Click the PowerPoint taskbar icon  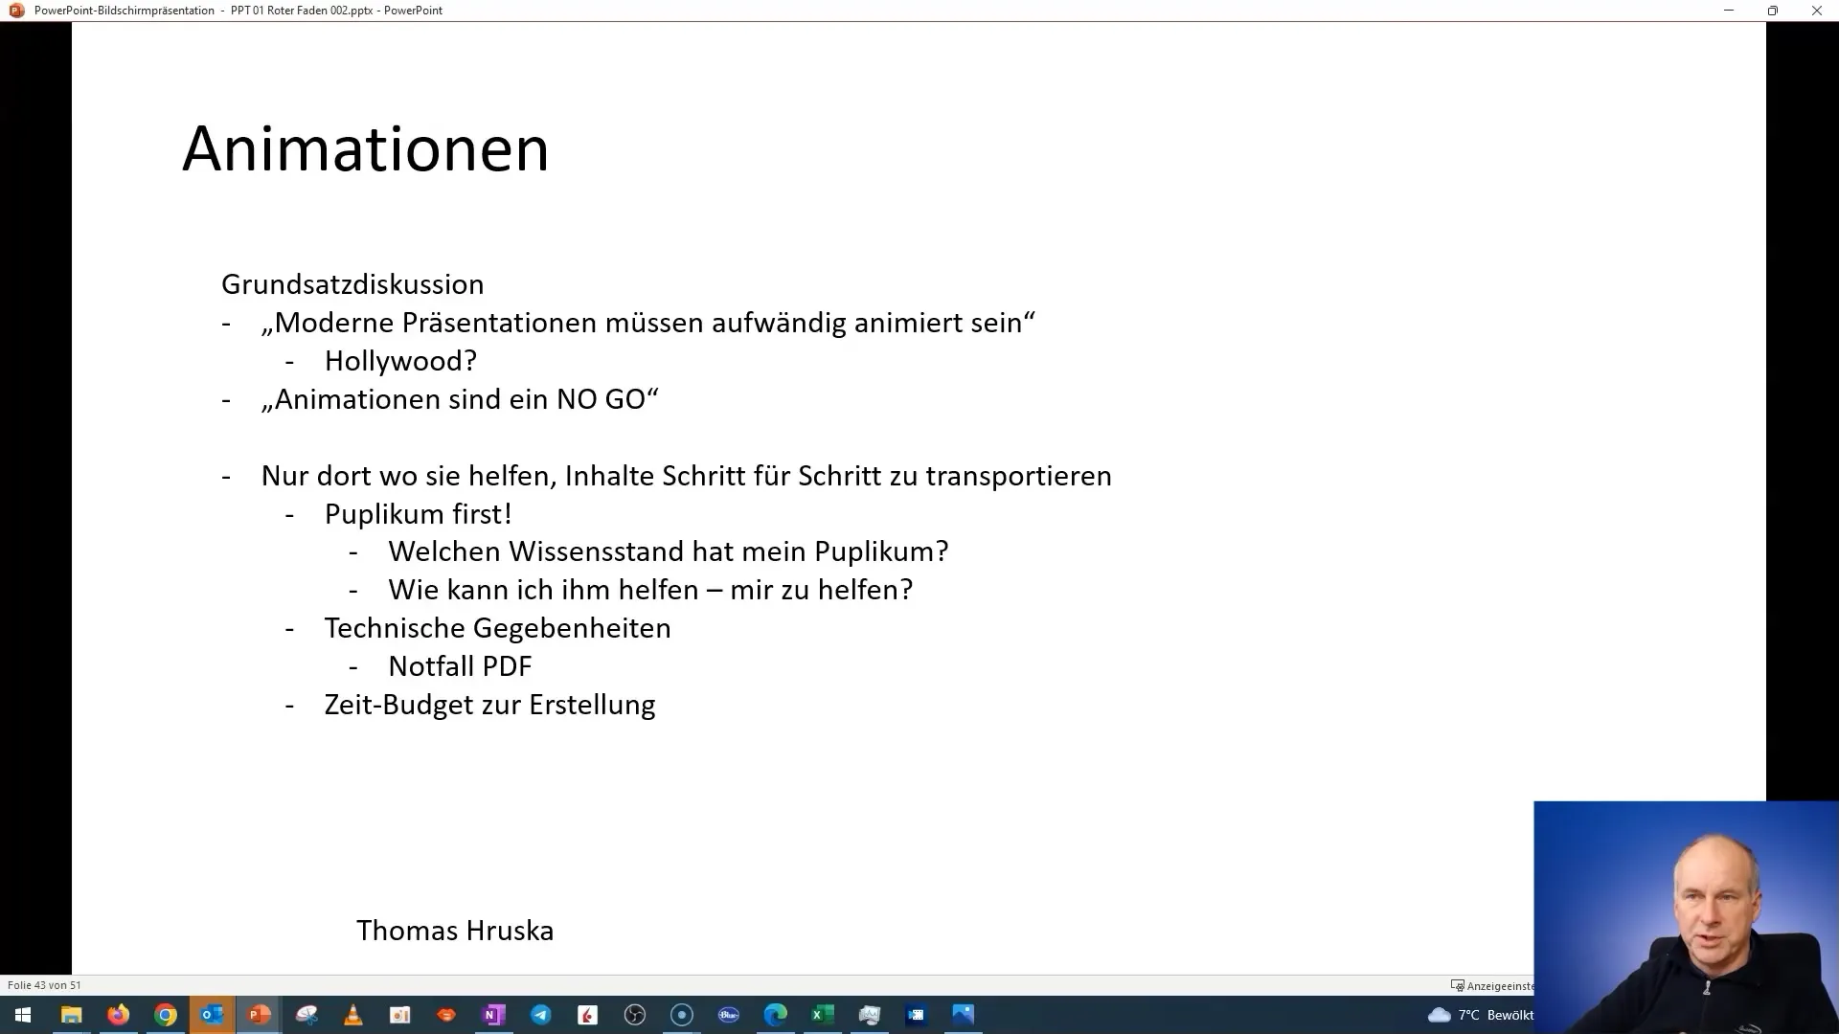tap(259, 1014)
